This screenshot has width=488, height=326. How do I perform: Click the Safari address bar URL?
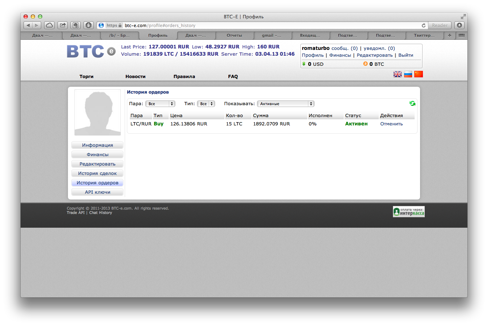click(160, 25)
